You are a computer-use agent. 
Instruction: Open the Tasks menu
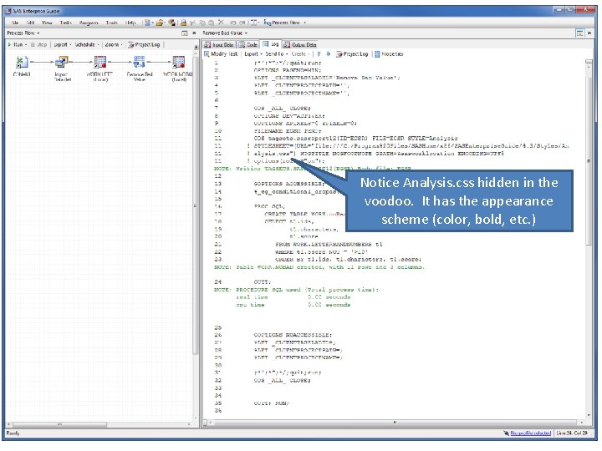(66, 23)
